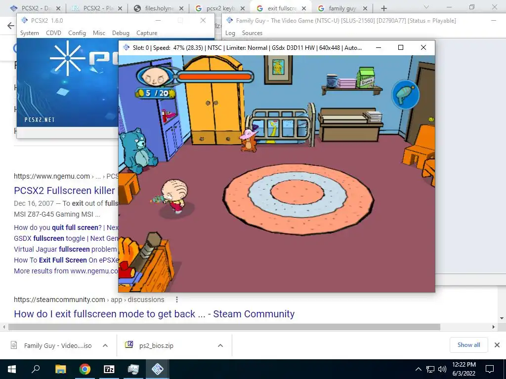Open Steam Community exit fullscreen result
The image size is (506, 379).
tap(154, 314)
